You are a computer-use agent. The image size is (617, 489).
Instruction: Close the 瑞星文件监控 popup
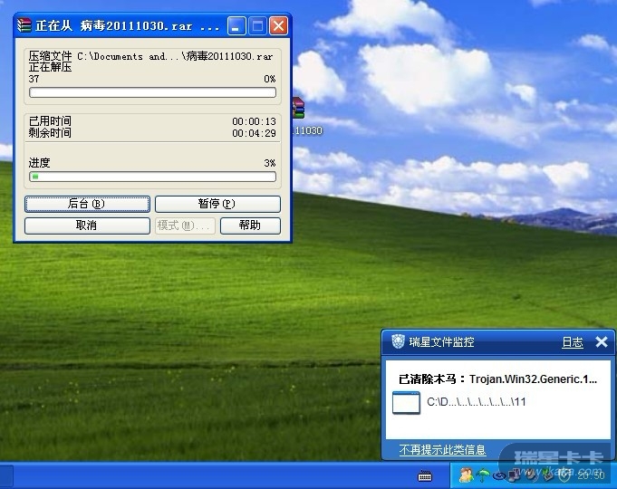pos(602,341)
